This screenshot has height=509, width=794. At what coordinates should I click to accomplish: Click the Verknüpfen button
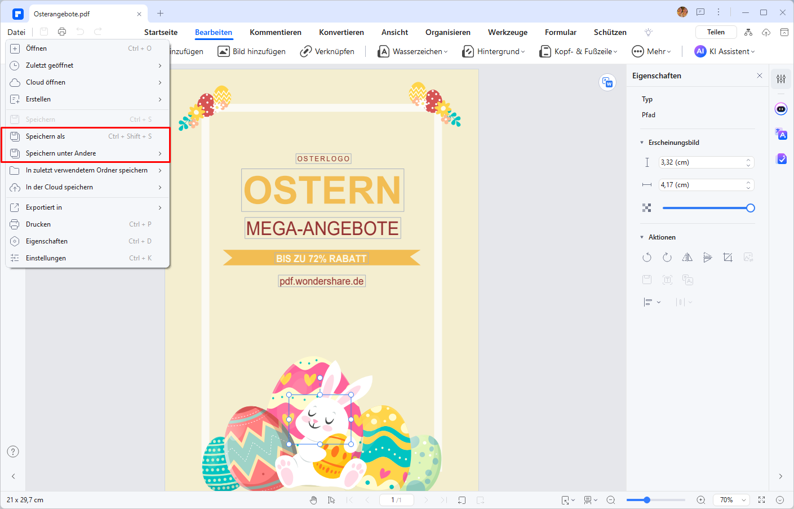pos(327,51)
